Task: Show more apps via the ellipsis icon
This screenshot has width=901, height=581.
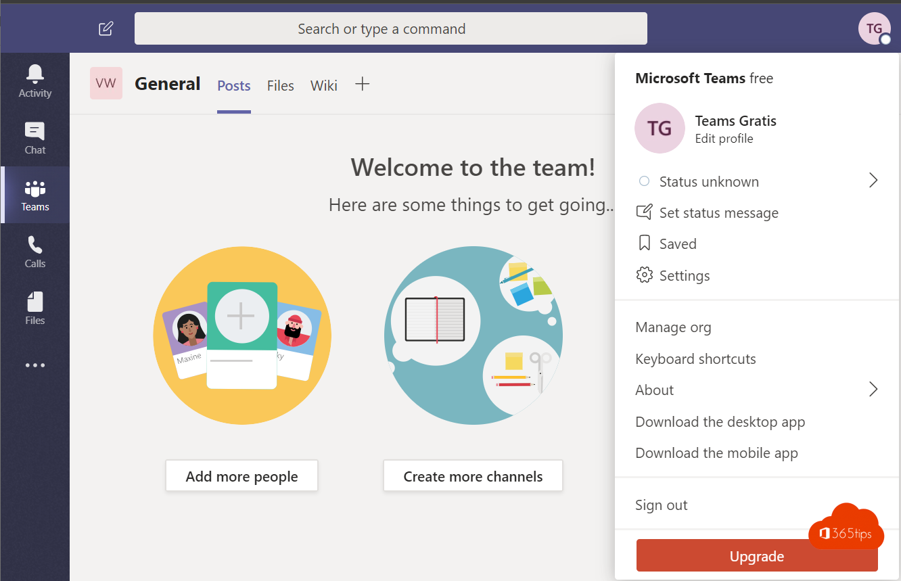Action: tap(35, 365)
